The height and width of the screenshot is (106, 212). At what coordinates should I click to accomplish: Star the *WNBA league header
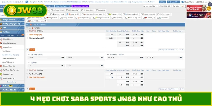[x=30, y=28]
